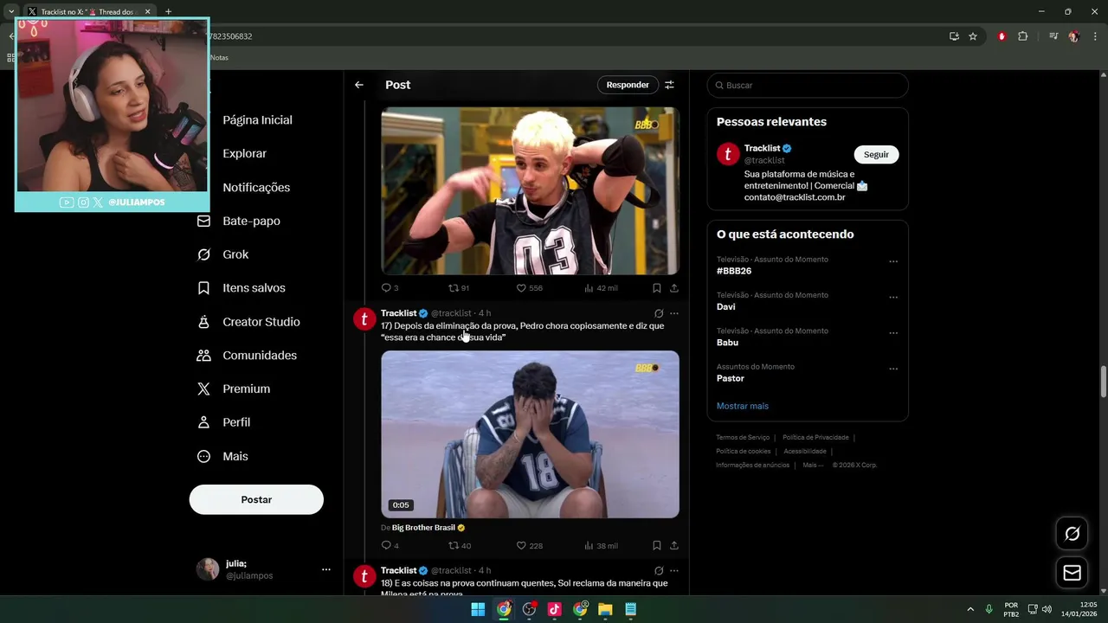
Task: Share the post with 228 likes
Action: (x=674, y=546)
